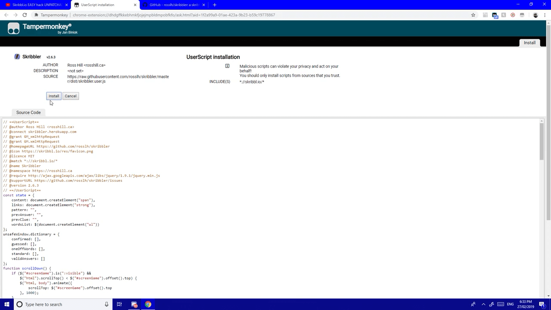This screenshot has width=551, height=310.
Task: Click the unsafeWindow.dictionary code line
Action: click(x=31, y=234)
